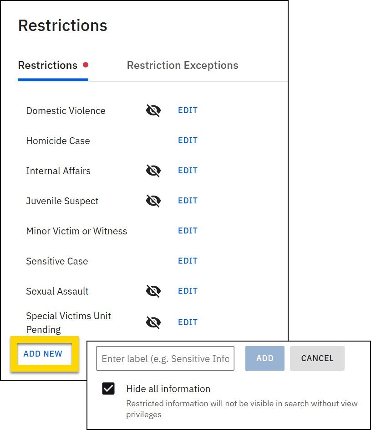Edit the Internal Affairs restriction
The height and width of the screenshot is (430, 371).
[188, 171]
